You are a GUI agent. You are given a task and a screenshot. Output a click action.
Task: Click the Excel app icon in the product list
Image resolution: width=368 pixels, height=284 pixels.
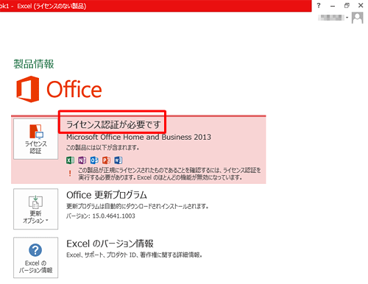coord(71,160)
